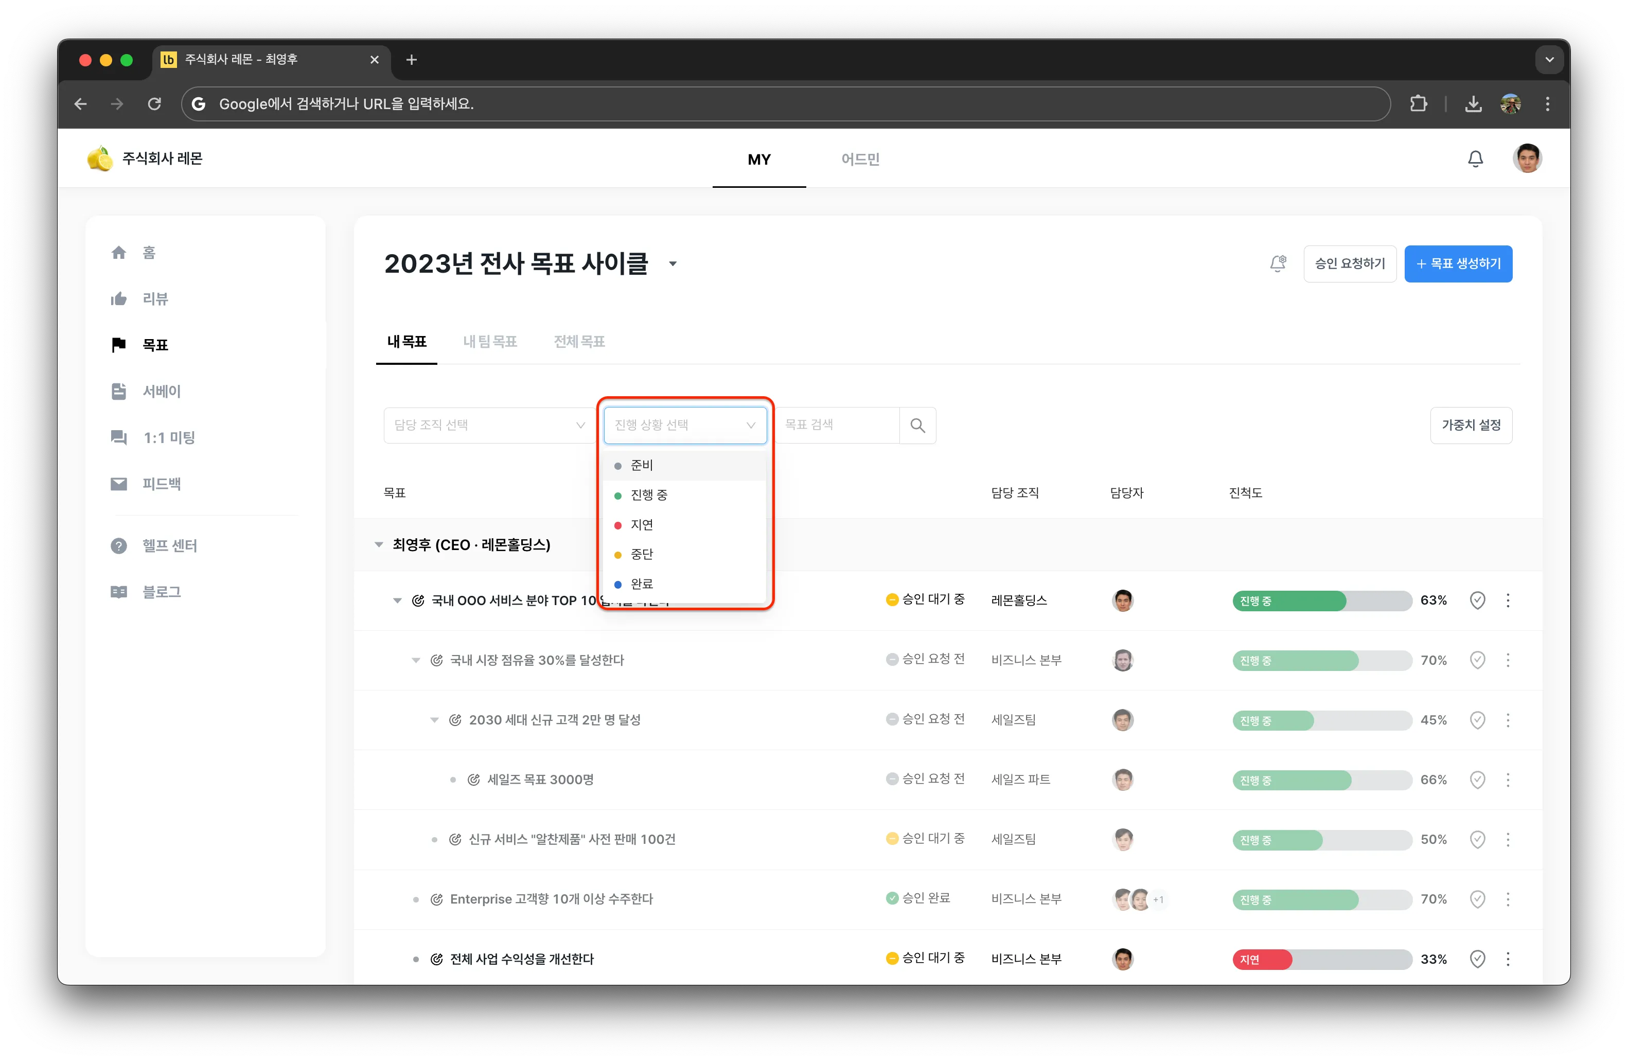This screenshot has width=1628, height=1061.
Task: Open the 담당 조직 선택 dropdown
Action: [x=489, y=426]
